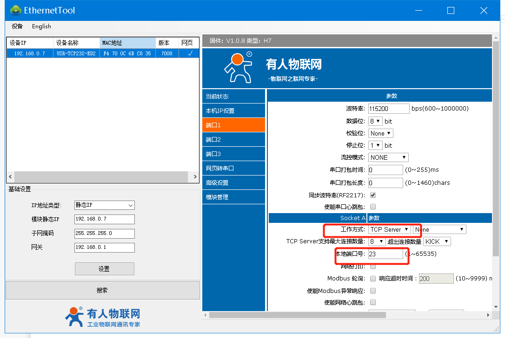Click the EthernetTool app icon in title bar
Image resolution: width=505 pixels, height=338 pixels.
(15, 10)
